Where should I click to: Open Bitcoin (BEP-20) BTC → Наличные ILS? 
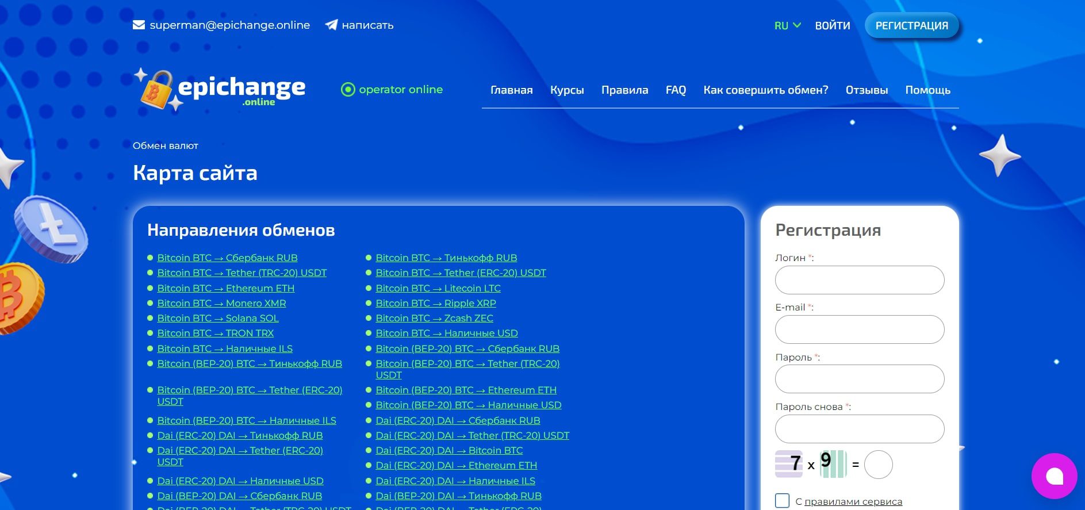pos(247,420)
